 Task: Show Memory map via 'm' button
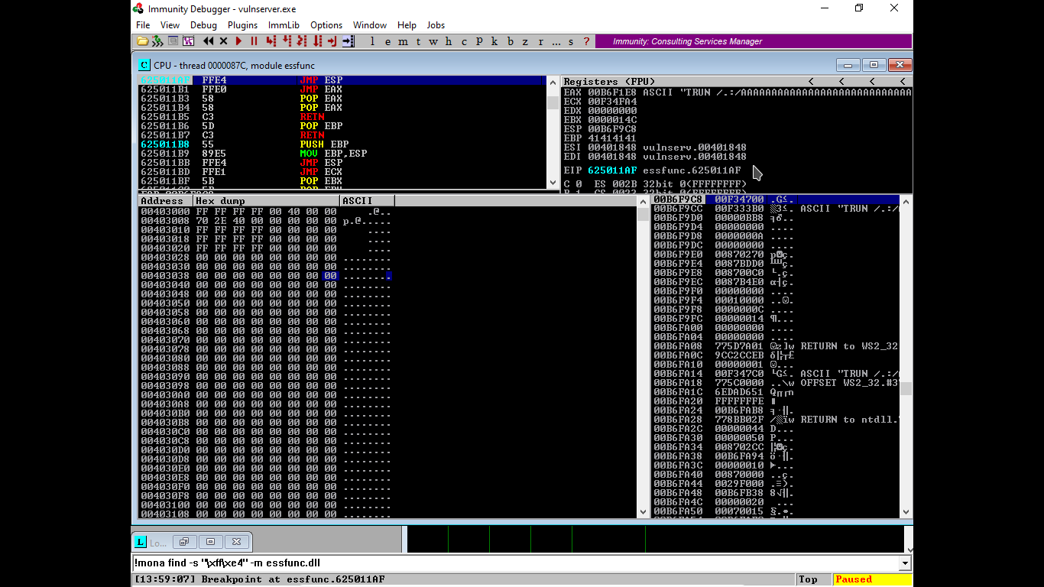coord(403,41)
